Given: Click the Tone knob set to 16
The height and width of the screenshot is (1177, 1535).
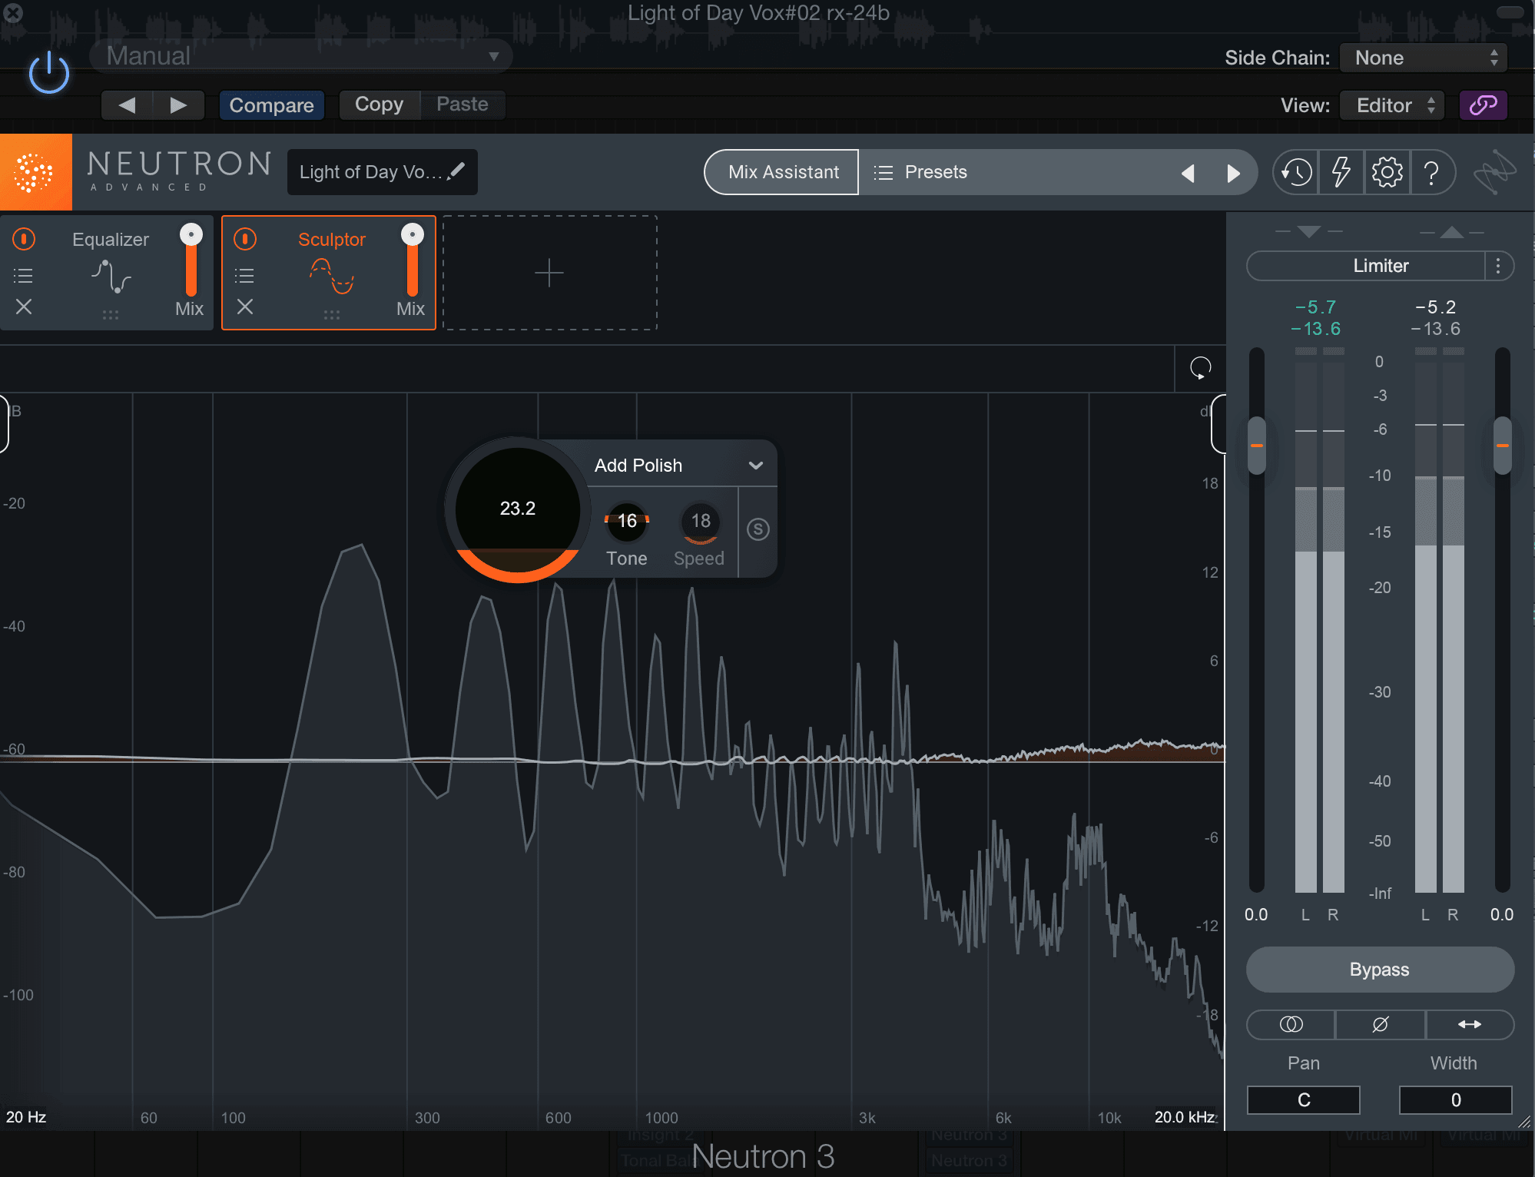Looking at the screenshot, I should [627, 522].
